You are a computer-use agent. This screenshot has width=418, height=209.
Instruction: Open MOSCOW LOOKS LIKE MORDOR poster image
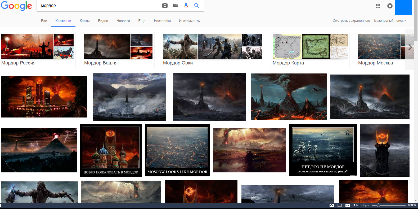tap(177, 150)
